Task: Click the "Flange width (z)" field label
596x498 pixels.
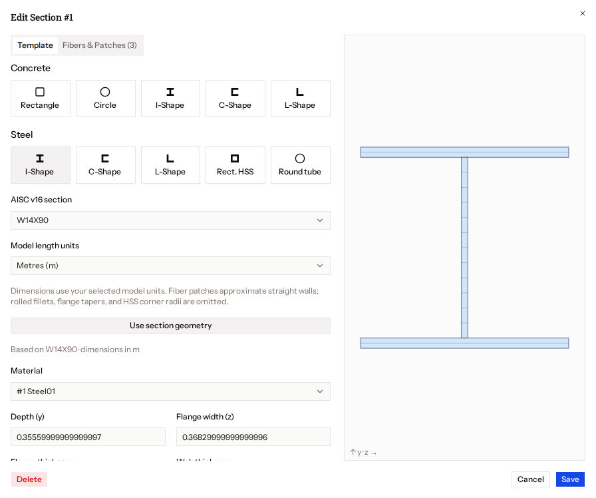Action: point(205,417)
